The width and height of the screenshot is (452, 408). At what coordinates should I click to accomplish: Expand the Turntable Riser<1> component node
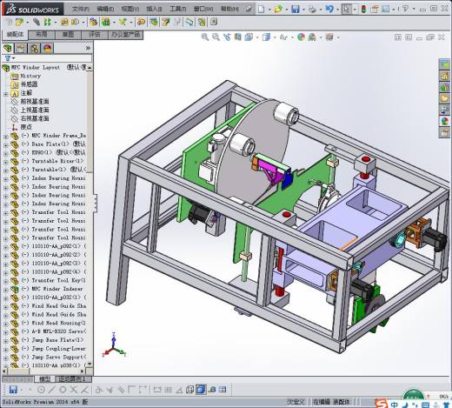(5, 162)
